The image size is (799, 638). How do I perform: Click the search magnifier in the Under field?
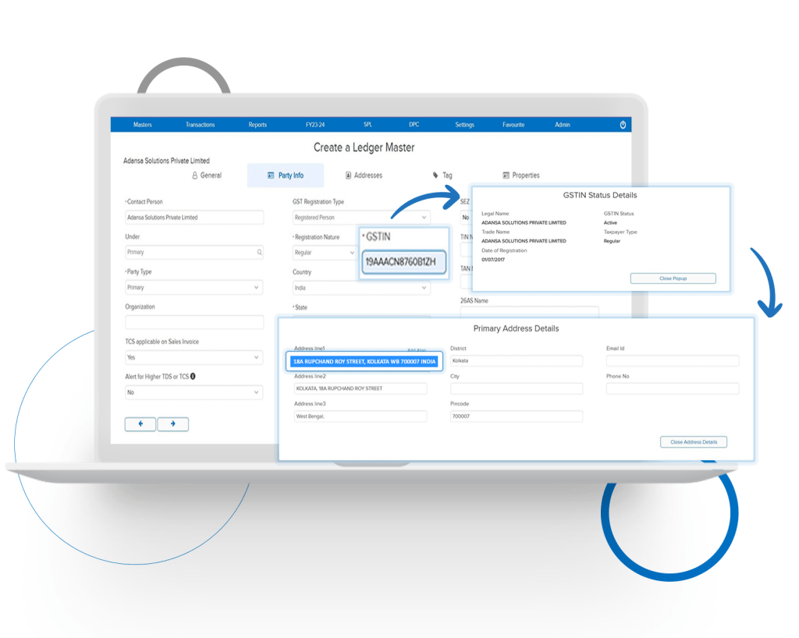[259, 252]
